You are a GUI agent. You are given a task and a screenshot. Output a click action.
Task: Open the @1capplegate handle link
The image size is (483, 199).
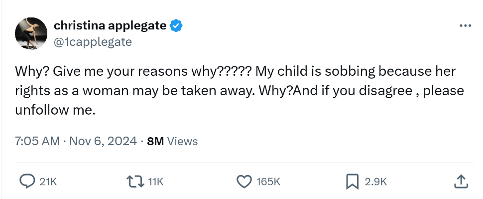coord(93,42)
